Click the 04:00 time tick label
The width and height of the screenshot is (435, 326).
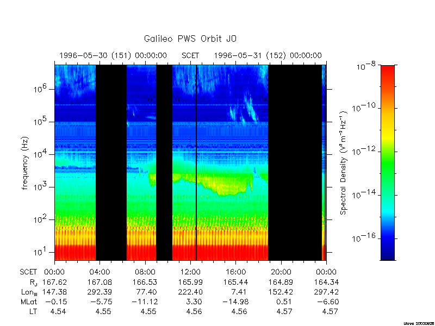(x=100, y=272)
